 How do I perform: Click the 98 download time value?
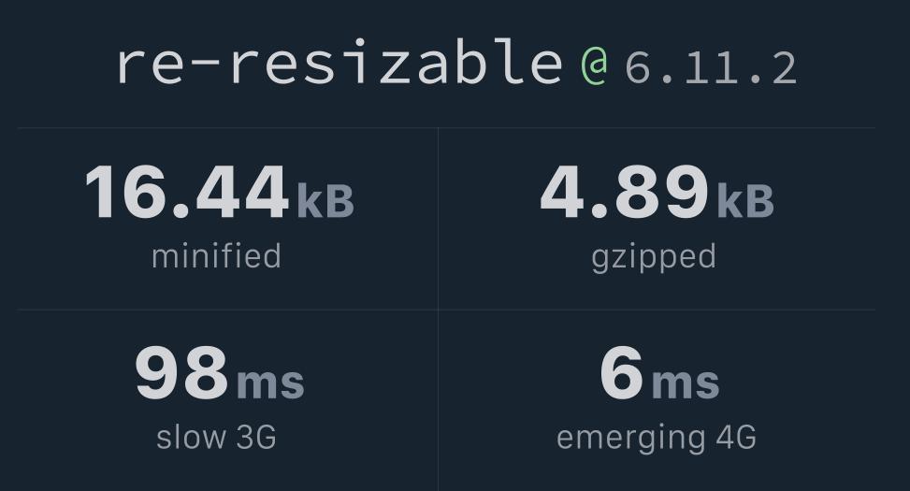point(181,373)
